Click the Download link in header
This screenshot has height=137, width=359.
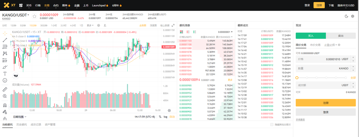pyautogui.click(x=331, y=5)
